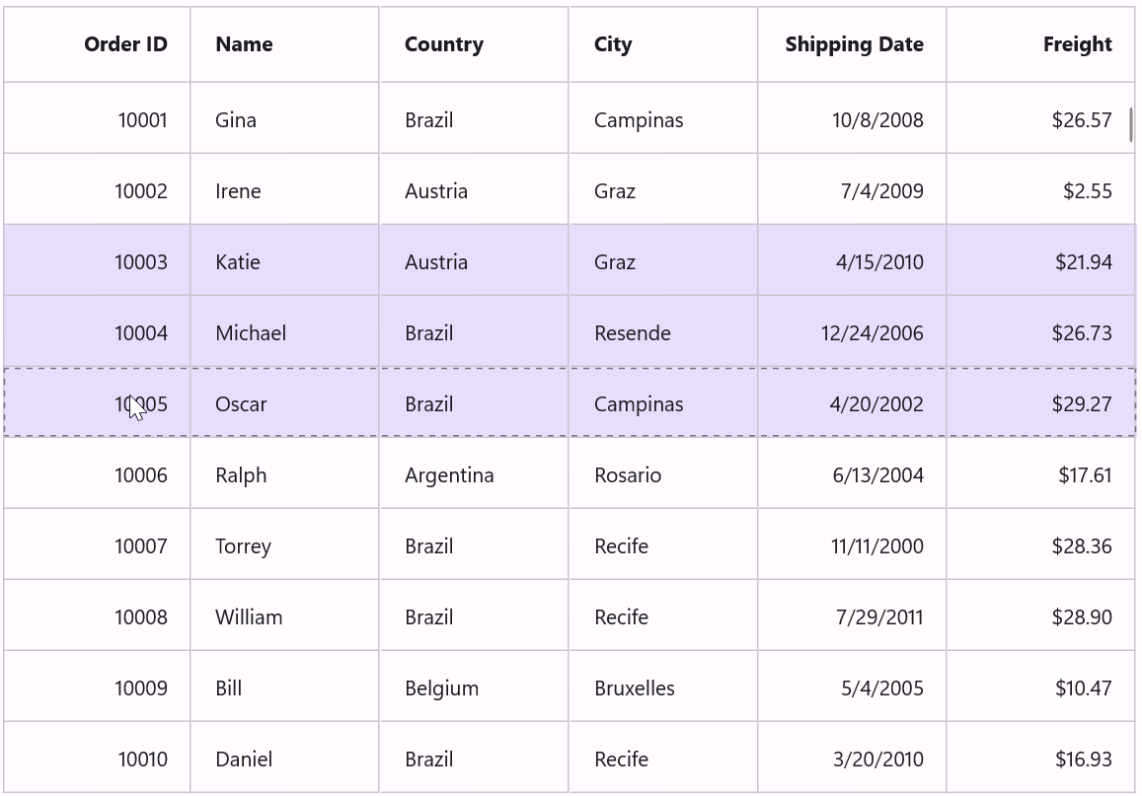Click the Resende city cell
1142x796 pixels.
(x=663, y=332)
